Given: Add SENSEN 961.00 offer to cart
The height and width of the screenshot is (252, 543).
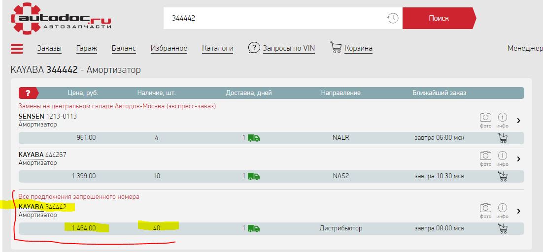Looking at the screenshot, I should tap(503, 138).
